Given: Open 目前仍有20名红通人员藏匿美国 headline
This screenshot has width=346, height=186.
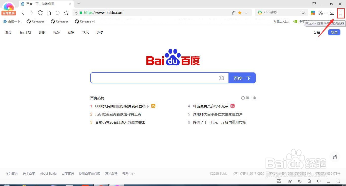Looking at the screenshot, I should click(x=120, y=122).
